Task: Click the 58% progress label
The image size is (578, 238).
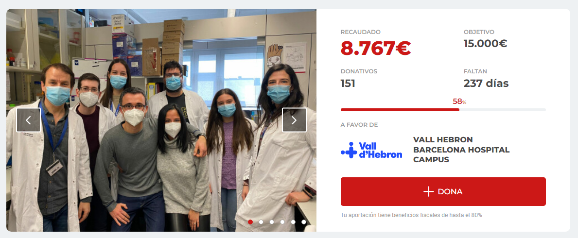Action: 459,102
